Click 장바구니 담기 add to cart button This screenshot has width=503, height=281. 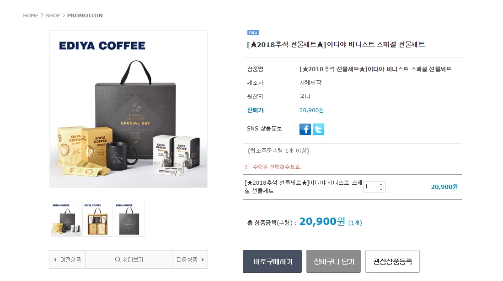[334, 261]
